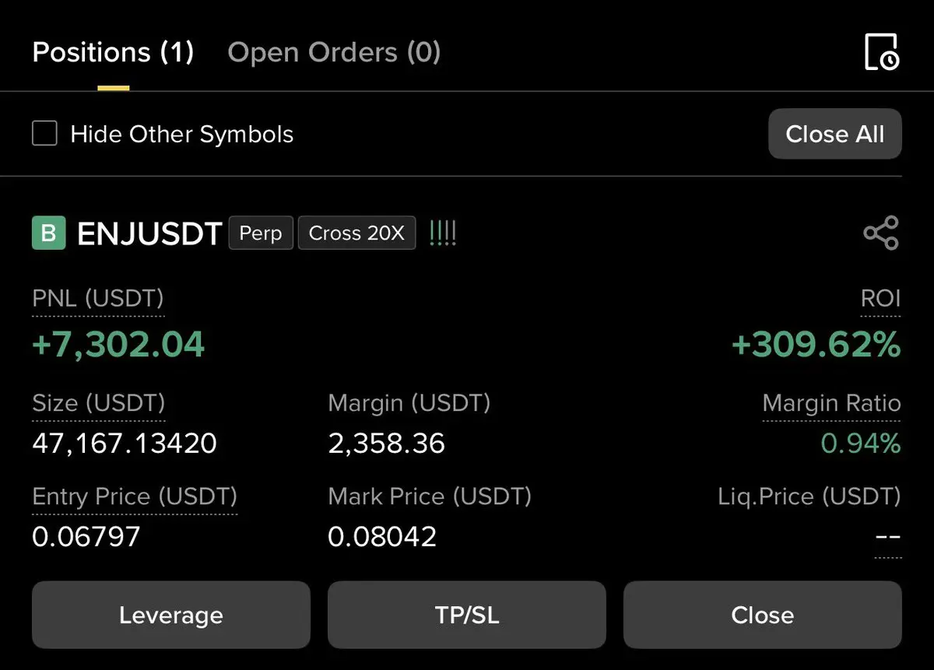
Task: Tap the Size (USDT) label
Action: [x=99, y=403]
